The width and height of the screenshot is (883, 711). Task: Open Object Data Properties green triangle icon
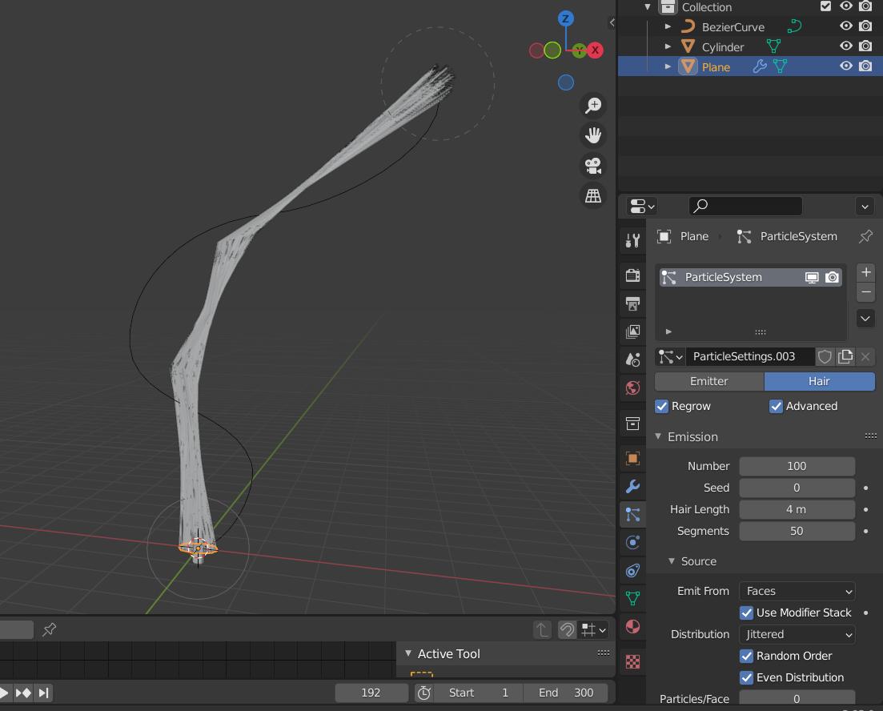click(632, 598)
